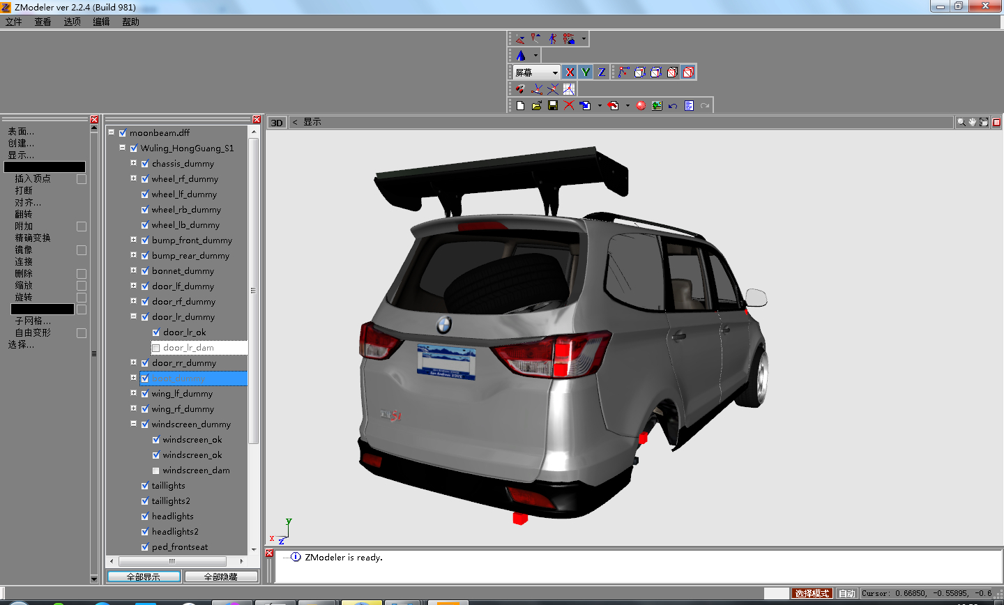Select the object level red cube icon
The height and width of the screenshot is (605, 1004).
688,72
